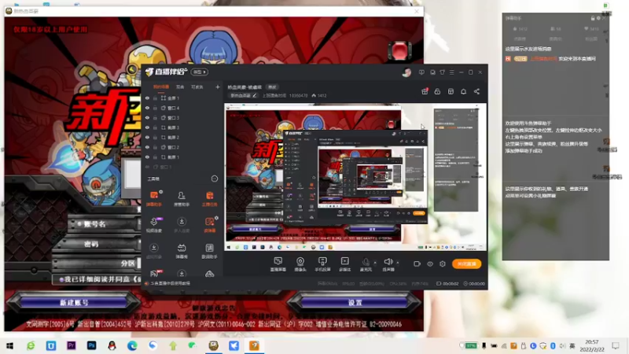Click the orange 关闭直播 button

point(466,264)
